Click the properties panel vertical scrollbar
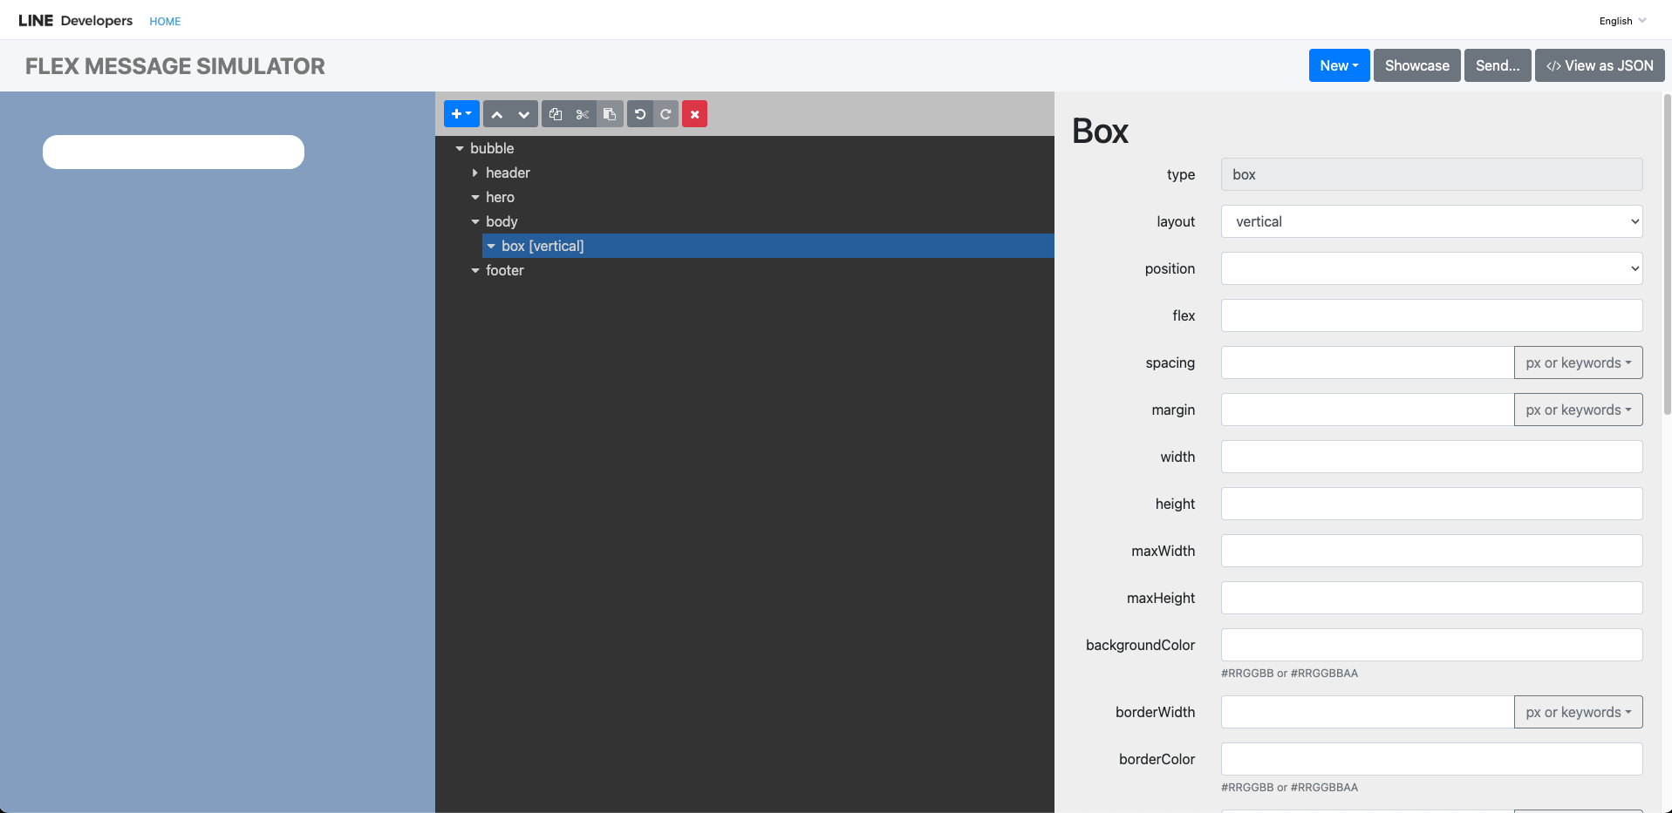Image resolution: width=1672 pixels, height=813 pixels. (x=1667, y=253)
